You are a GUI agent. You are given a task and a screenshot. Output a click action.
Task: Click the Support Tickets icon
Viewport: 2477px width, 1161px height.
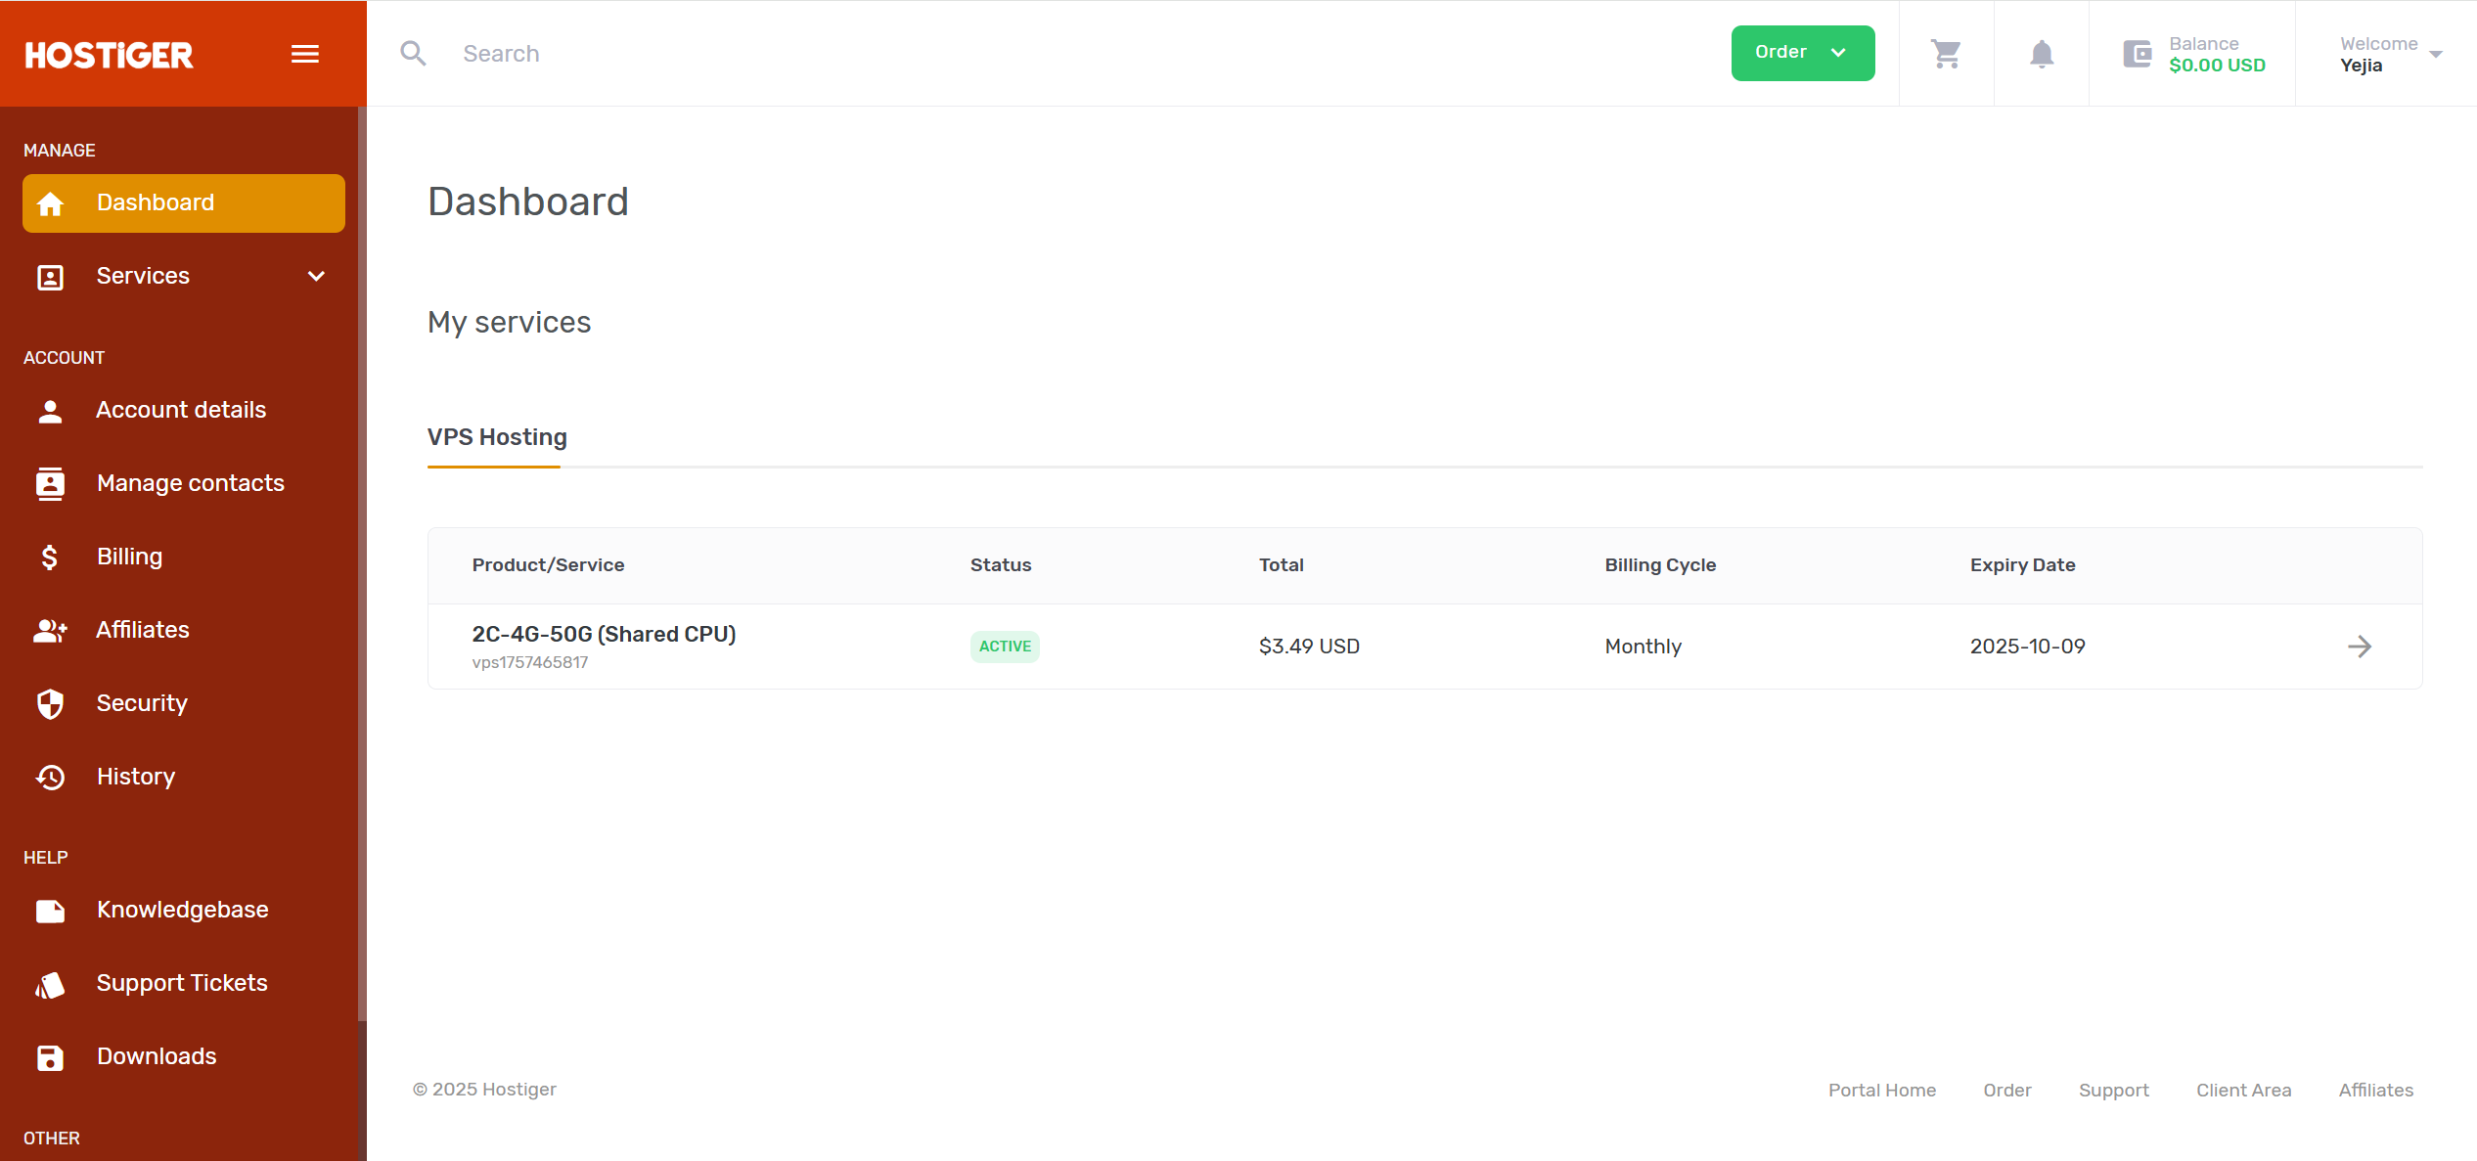point(50,985)
